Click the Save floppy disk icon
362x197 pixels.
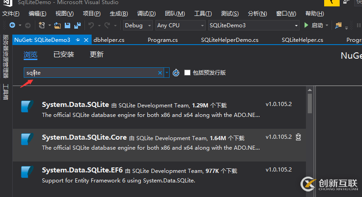coord(67,25)
